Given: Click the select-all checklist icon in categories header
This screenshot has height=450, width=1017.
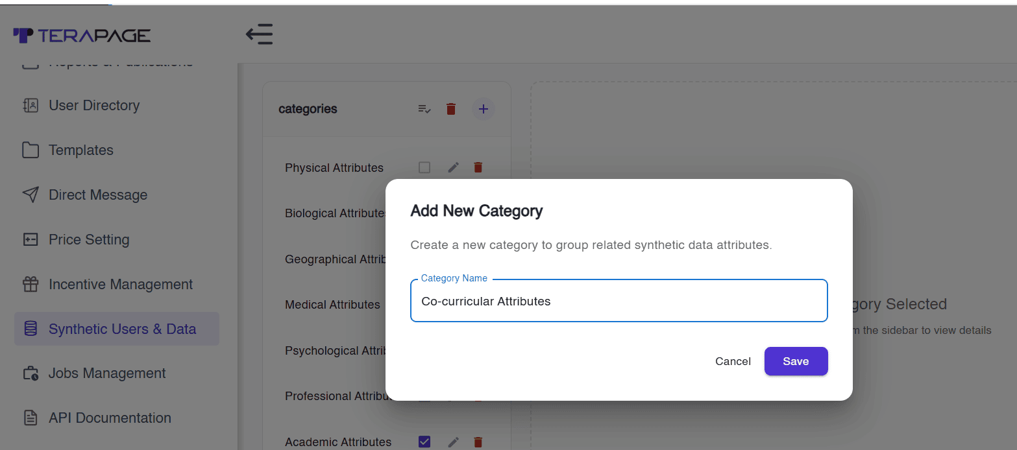Looking at the screenshot, I should [x=424, y=109].
